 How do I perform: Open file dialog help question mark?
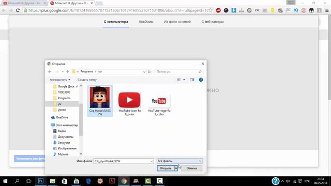click(x=201, y=80)
